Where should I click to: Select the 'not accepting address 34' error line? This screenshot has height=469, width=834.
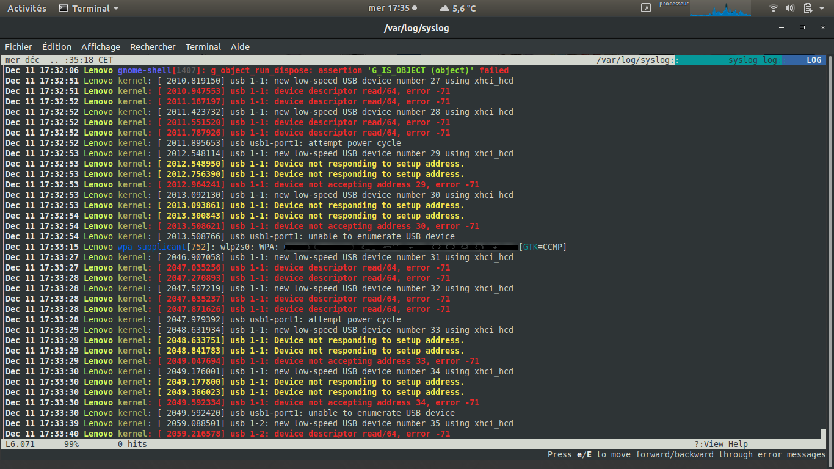[242, 402]
